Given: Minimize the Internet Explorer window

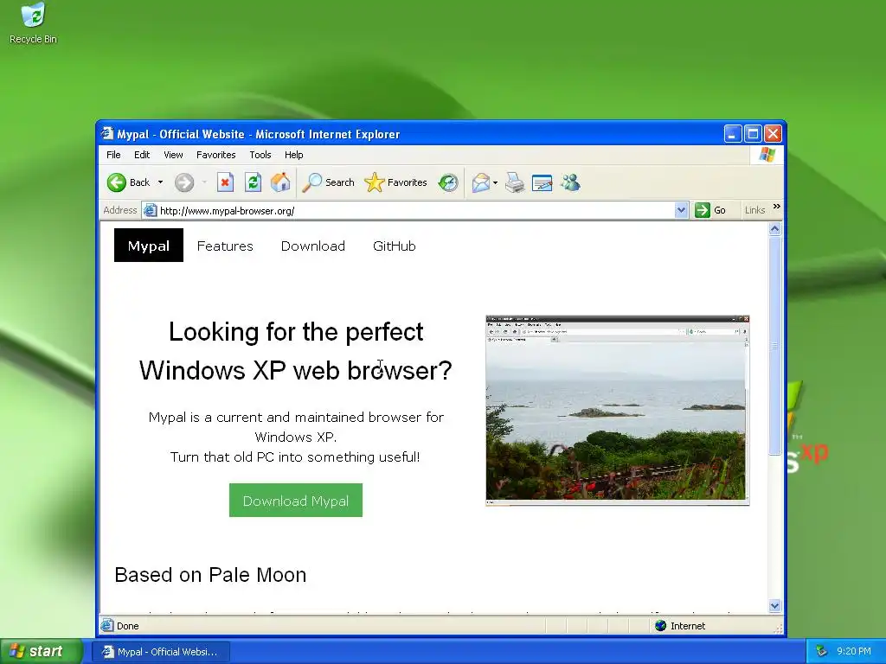Looking at the screenshot, I should 732,134.
